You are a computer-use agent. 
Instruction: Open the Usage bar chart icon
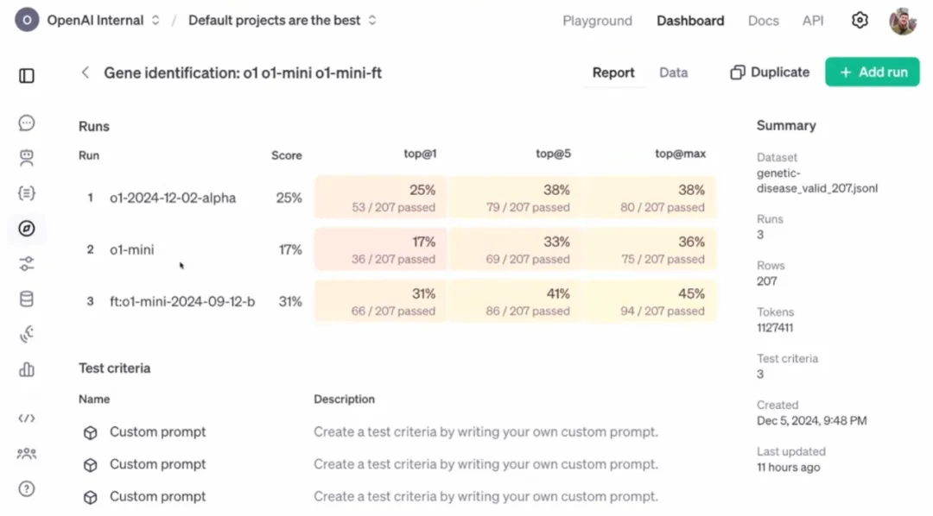tap(27, 370)
